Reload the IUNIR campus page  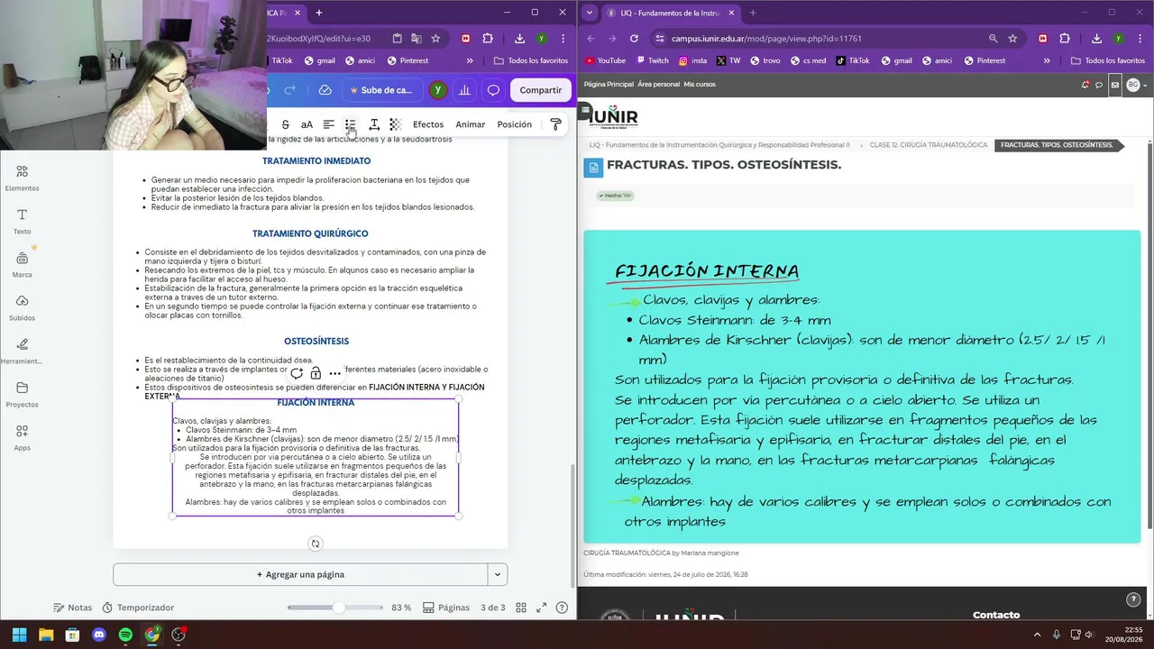click(x=634, y=39)
